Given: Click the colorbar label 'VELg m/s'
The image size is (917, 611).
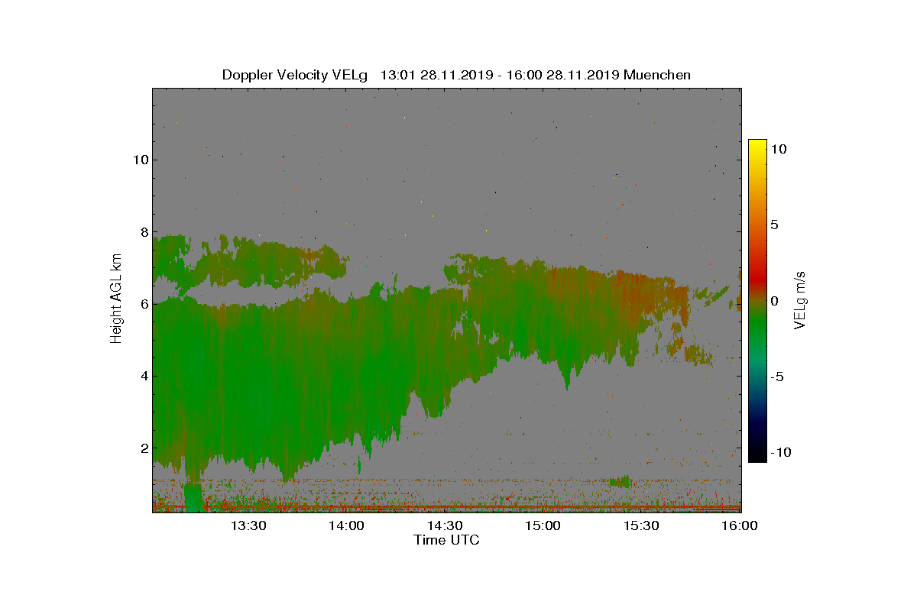Looking at the screenshot, I should [800, 299].
